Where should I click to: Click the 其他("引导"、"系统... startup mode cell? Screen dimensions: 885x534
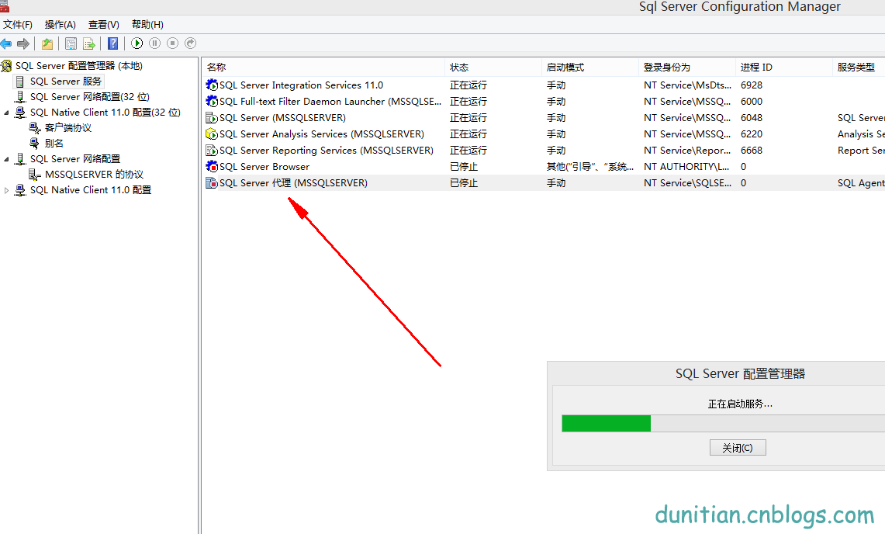coord(590,167)
